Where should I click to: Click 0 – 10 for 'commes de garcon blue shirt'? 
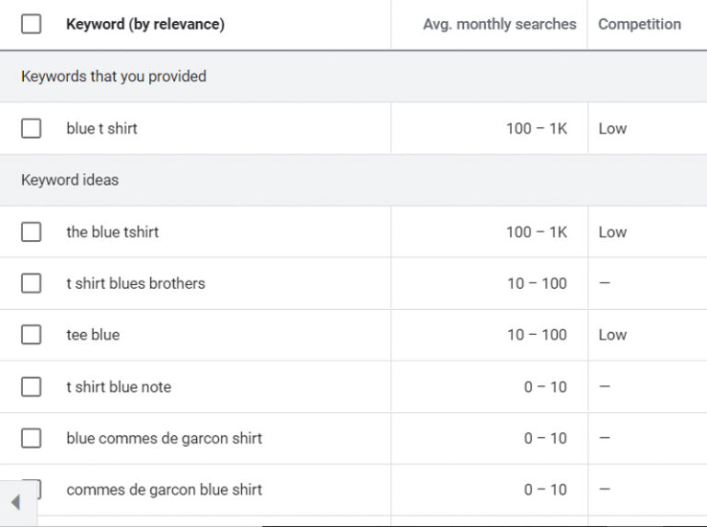point(545,489)
